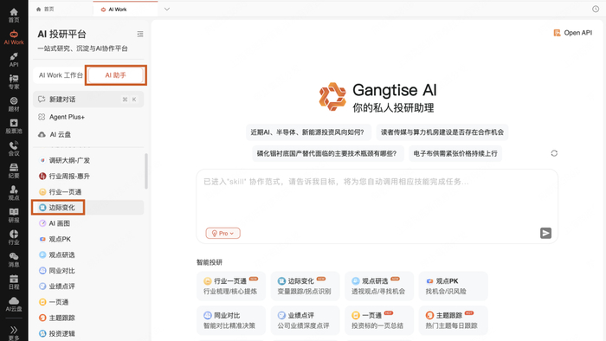Screen dimensions: 606x341
Task: Open the 首页 home icon in the dark sidebar
Action: pyautogui.click(x=14, y=16)
